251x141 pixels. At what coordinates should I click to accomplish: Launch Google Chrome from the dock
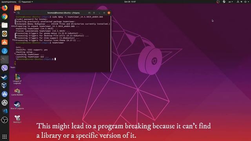tap(4, 16)
